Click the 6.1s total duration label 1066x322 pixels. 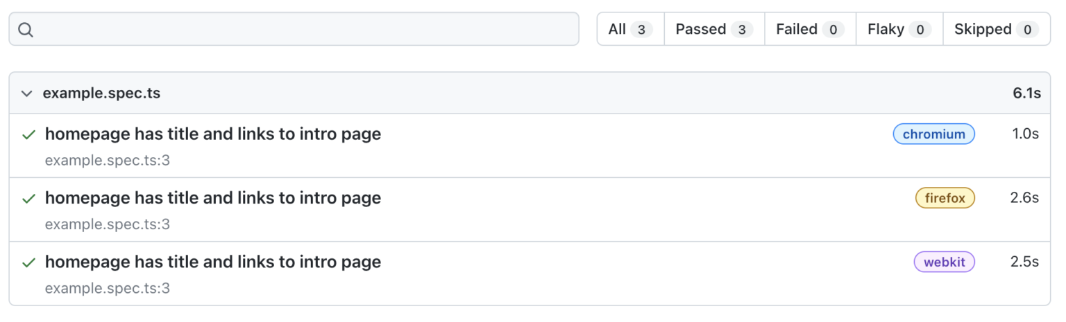coord(1026,93)
